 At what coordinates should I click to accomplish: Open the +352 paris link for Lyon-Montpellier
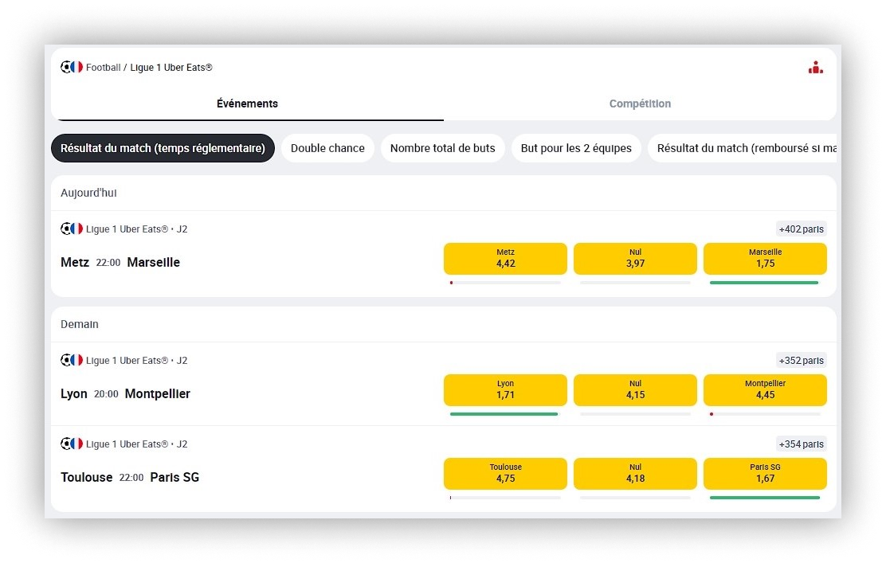coord(802,360)
